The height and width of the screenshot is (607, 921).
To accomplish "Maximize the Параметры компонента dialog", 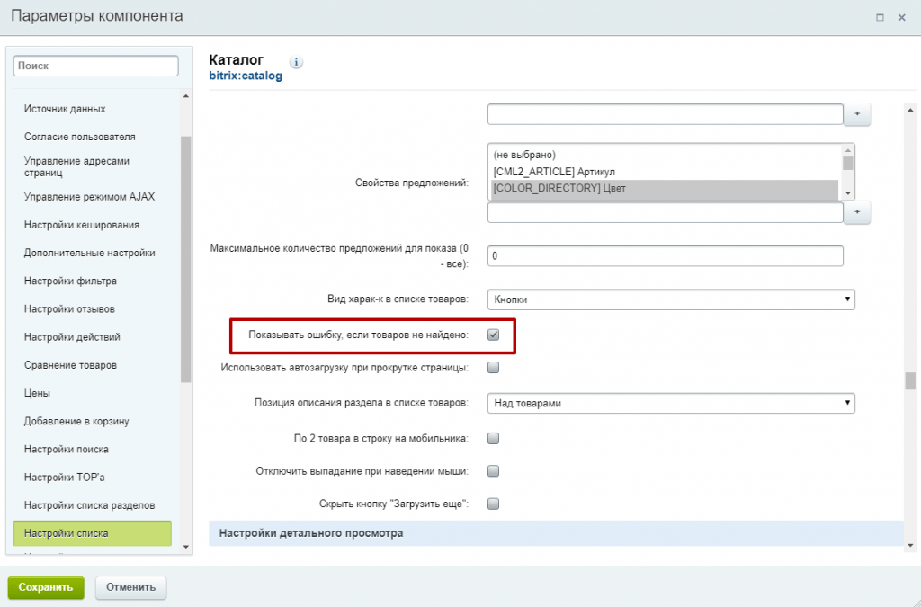I will click(x=880, y=17).
